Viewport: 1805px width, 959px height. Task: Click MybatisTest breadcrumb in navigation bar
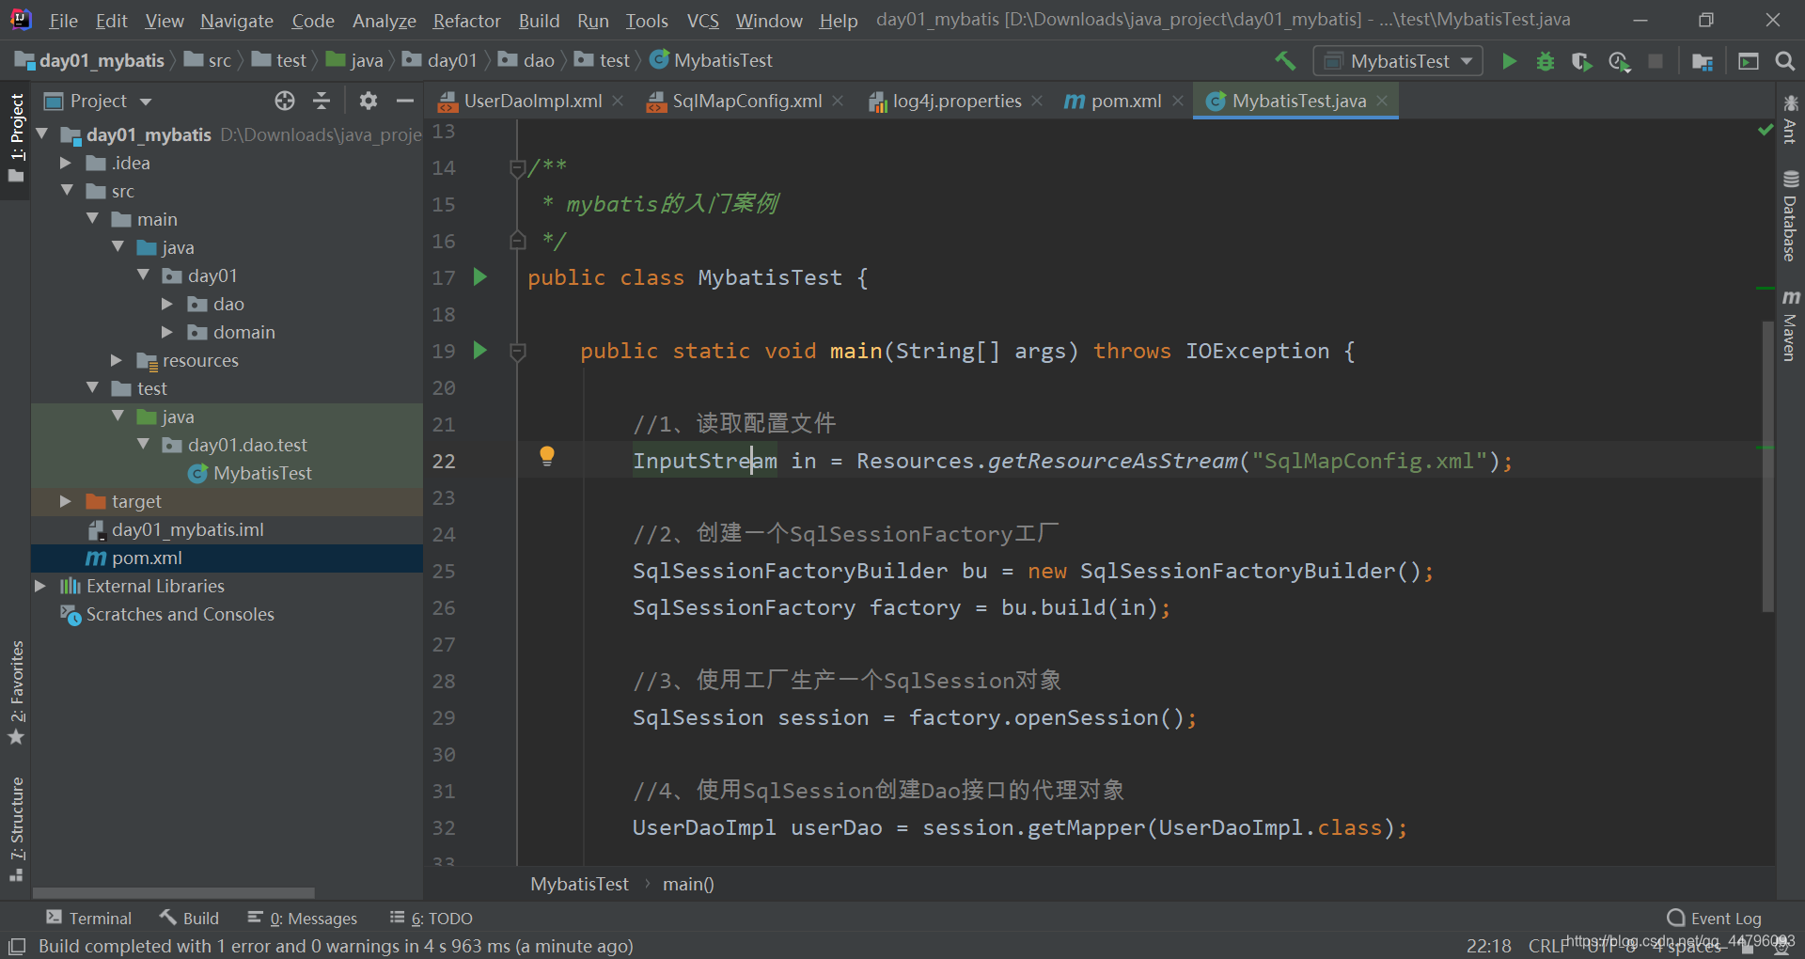(x=712, y=60)
